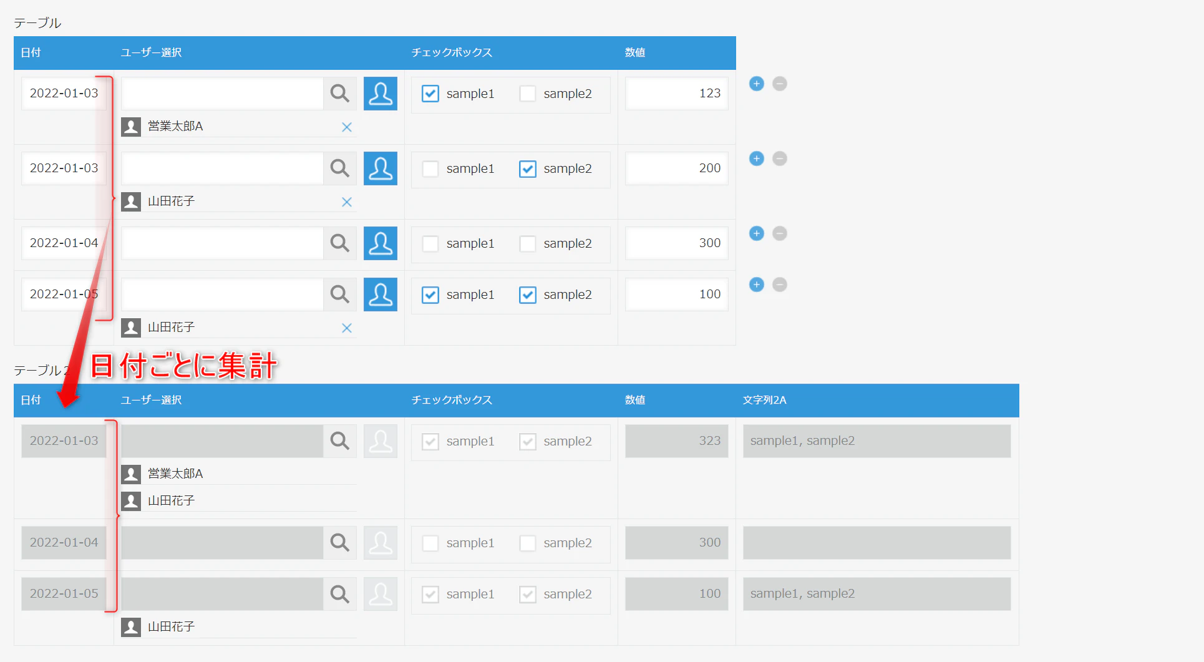Check sample2 in the 123 row
Viewport: 1204px width, 662px height.
pos(528,94)
